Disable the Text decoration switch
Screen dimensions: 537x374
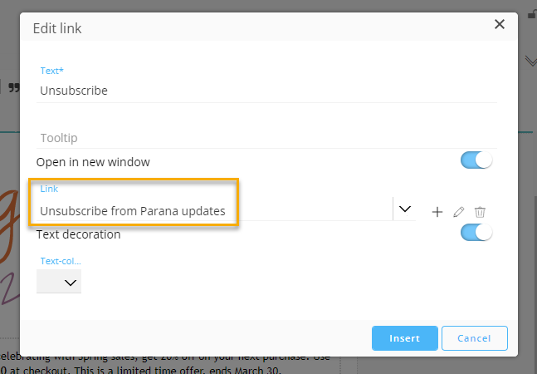pos(476,234)
